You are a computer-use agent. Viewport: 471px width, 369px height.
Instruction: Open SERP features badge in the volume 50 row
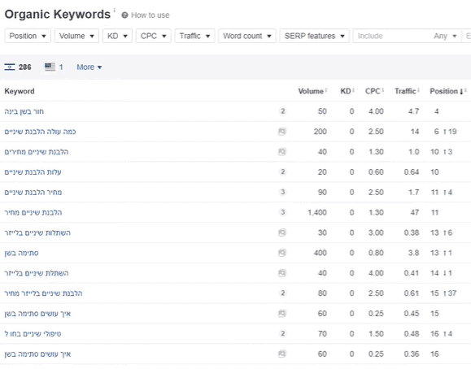pos(282,111)
